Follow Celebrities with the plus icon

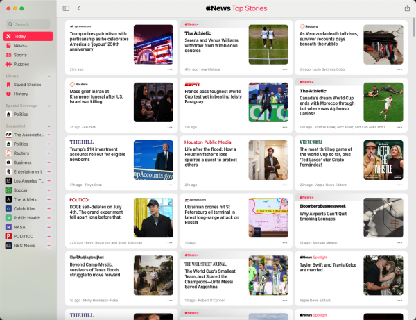click(x=49, y=209)
